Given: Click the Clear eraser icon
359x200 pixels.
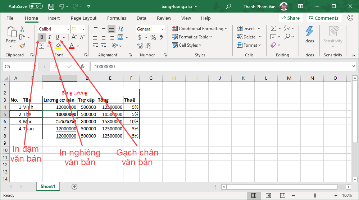Looking at the screenshot, I should (x=273, y=45).
